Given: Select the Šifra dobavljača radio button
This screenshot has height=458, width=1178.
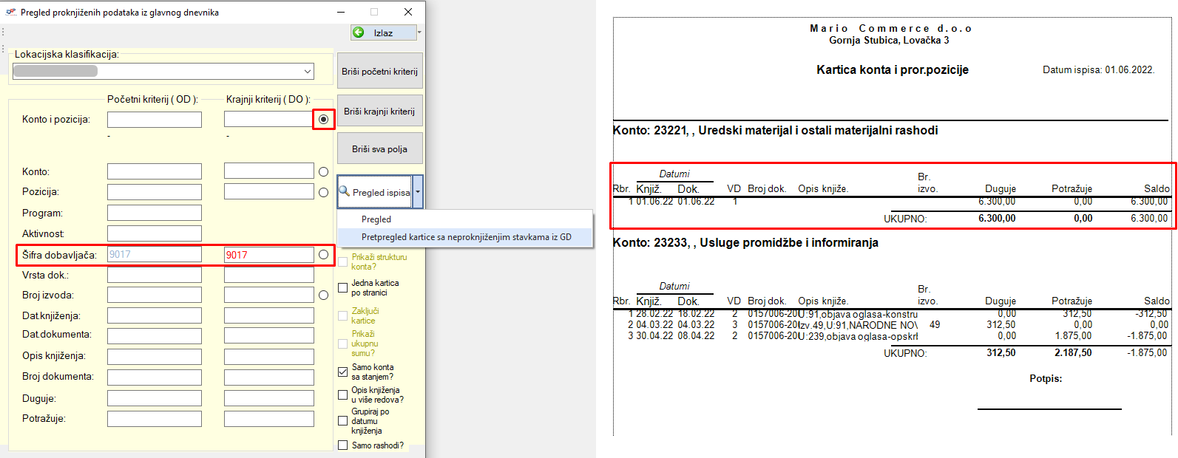Looking at the screenshot, I should point(323,255).
